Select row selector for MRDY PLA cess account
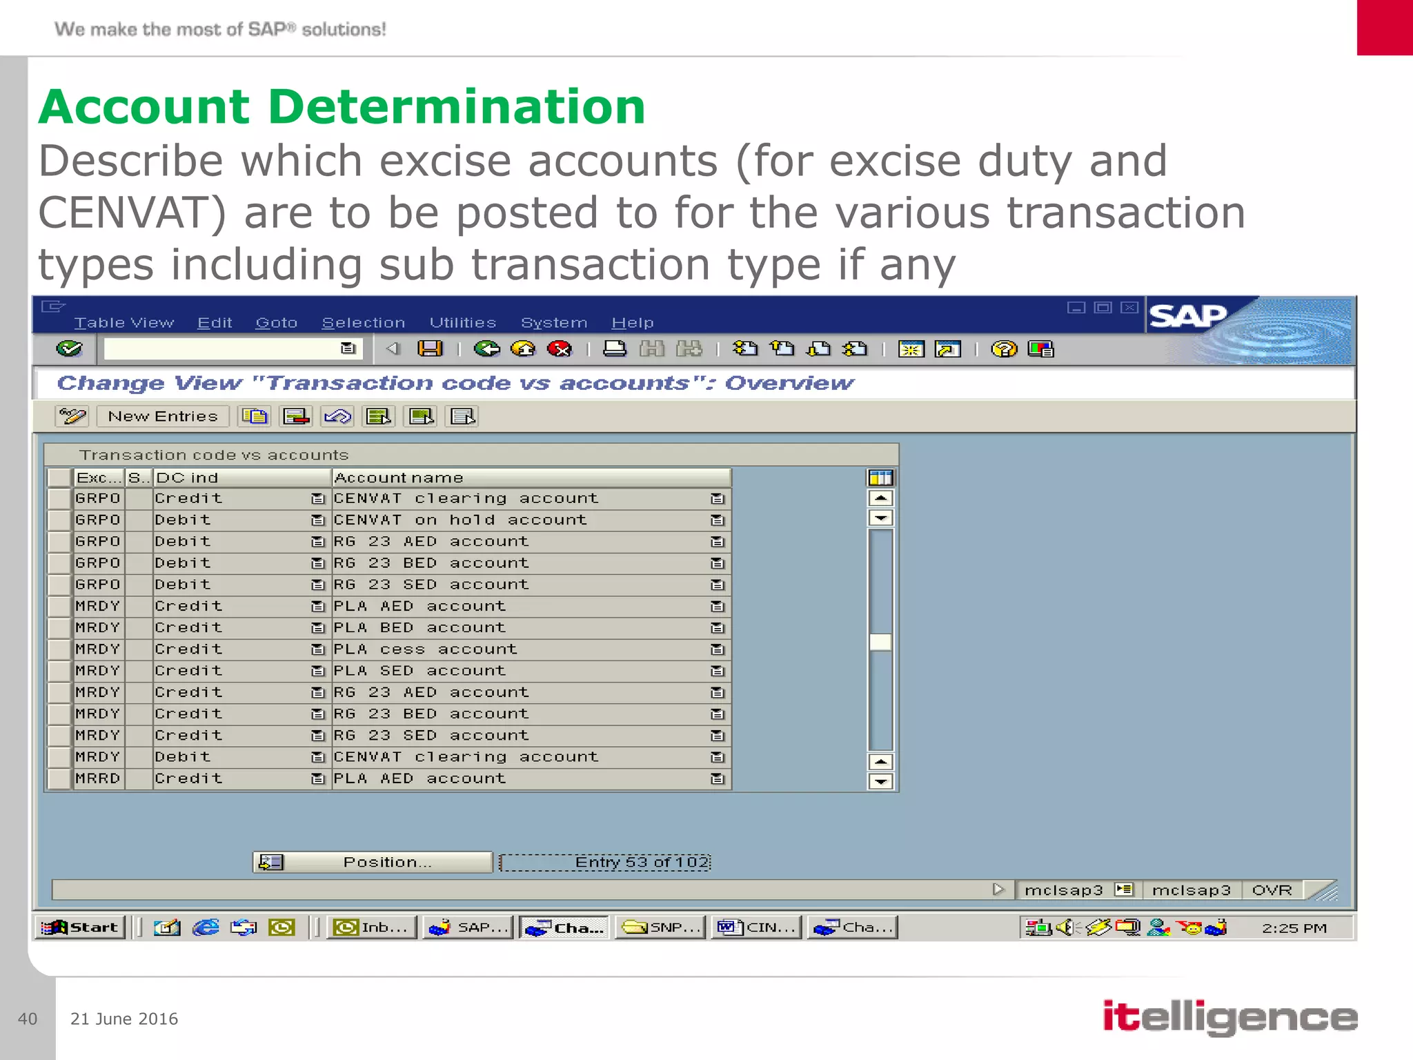 click(x=59, y=649)
